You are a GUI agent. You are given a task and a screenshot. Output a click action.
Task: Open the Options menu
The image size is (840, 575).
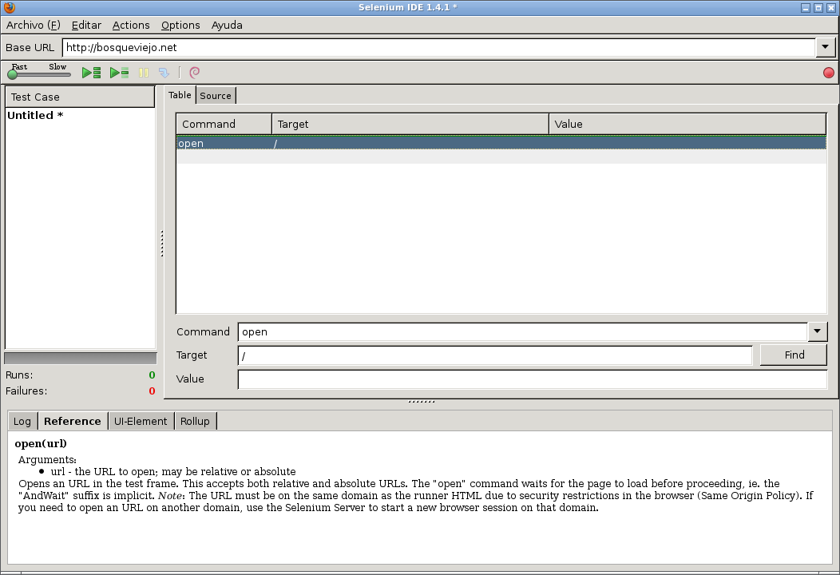click(x=180, y=26)
